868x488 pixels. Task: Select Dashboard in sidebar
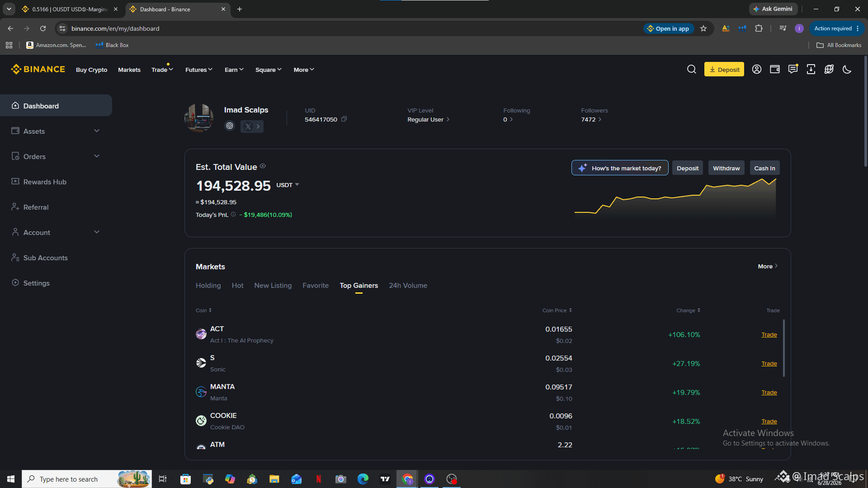[x=56, y=106]
